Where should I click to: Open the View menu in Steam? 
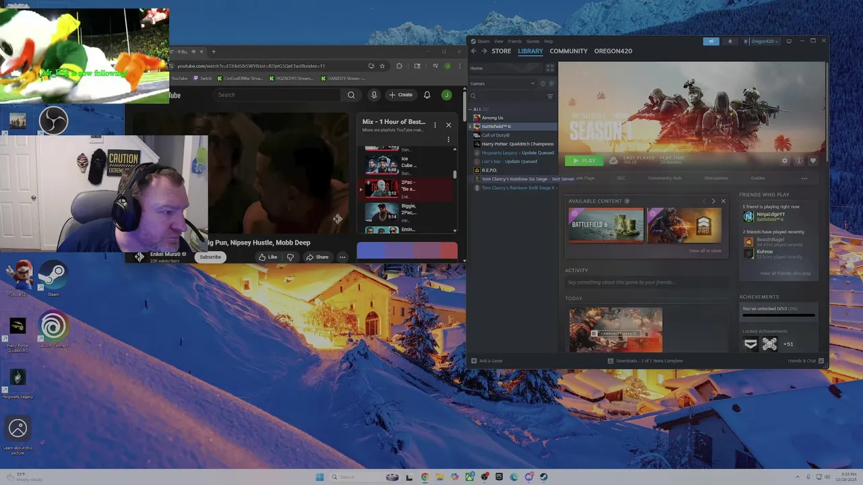click(500, 41)
